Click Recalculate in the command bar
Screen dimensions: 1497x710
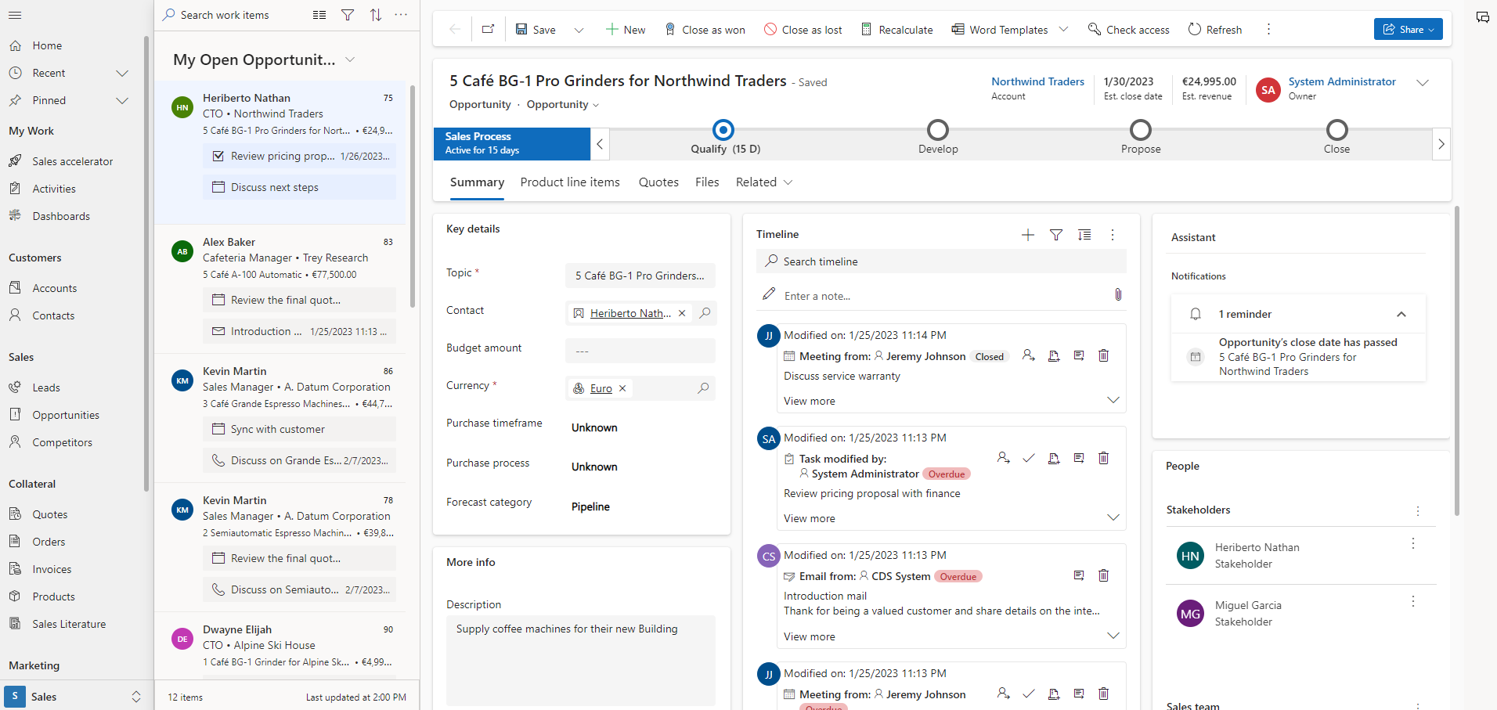896,30
